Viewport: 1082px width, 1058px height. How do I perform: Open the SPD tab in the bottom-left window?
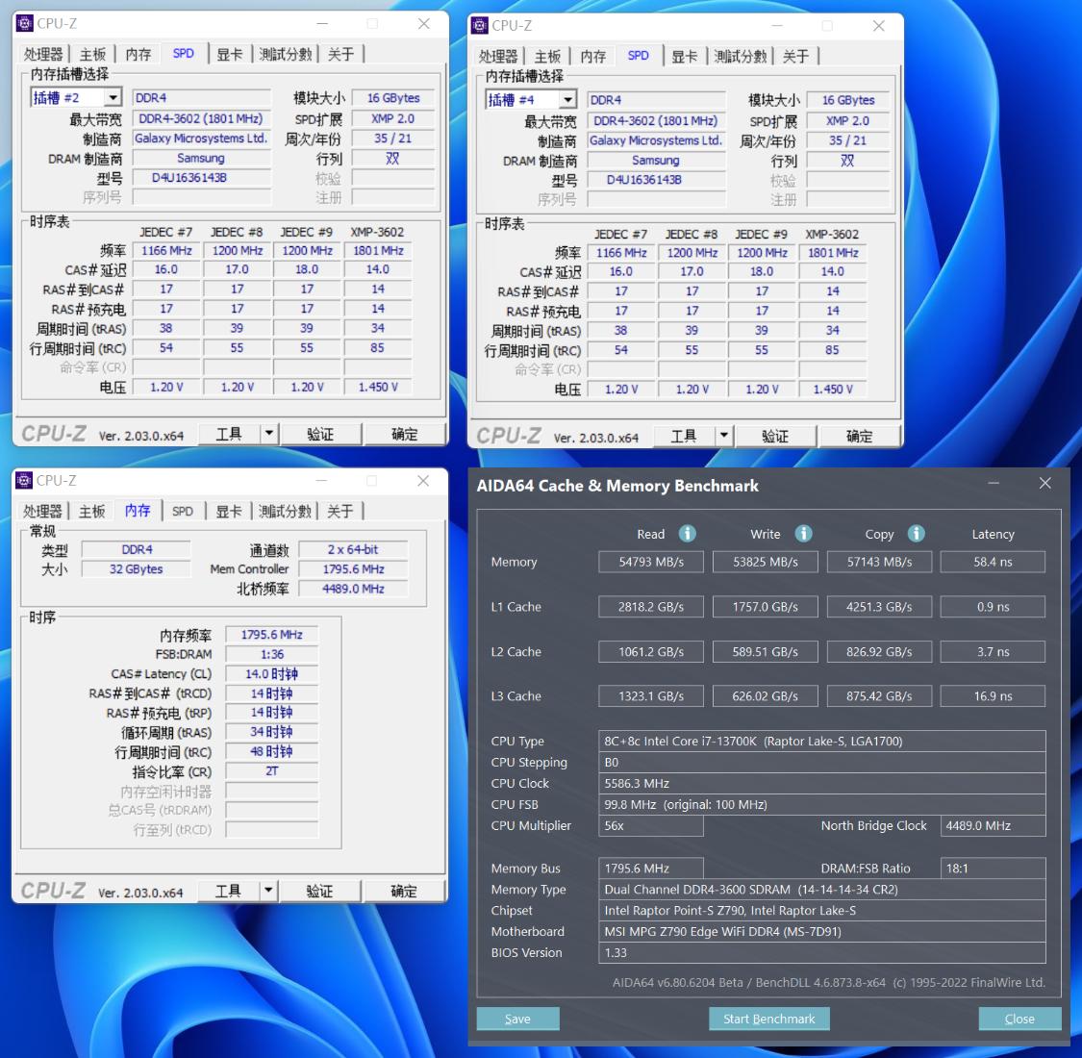coord(183,511)
